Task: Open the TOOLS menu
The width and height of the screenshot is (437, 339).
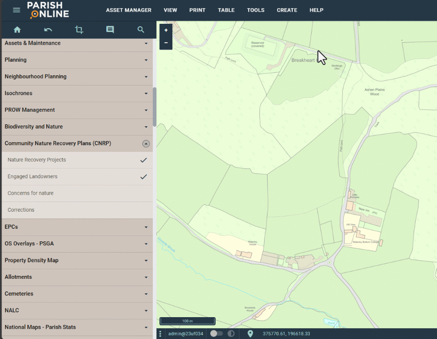Action: (x=255, y=10)
